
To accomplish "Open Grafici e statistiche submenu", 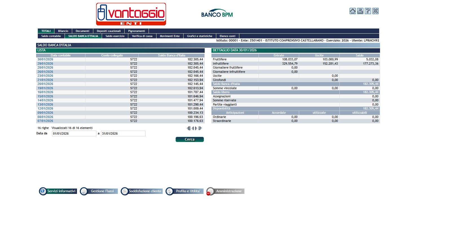I will click(x=200, y=36).
